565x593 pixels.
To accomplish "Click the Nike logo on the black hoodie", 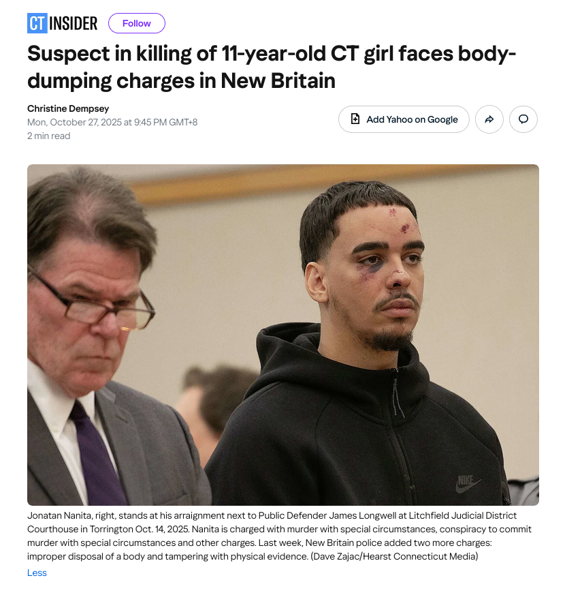I will point(468,484).
